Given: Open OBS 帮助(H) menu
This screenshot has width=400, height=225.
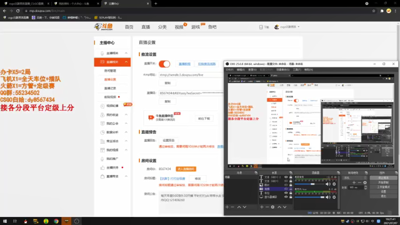Looking at the screenshot, I should pyautogui.click(x=308, y=69).
